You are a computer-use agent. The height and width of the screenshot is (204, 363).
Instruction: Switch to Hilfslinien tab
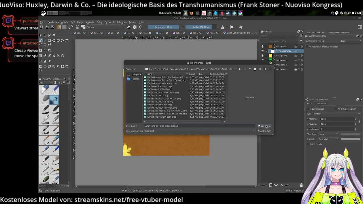click(x=321, y=103)
